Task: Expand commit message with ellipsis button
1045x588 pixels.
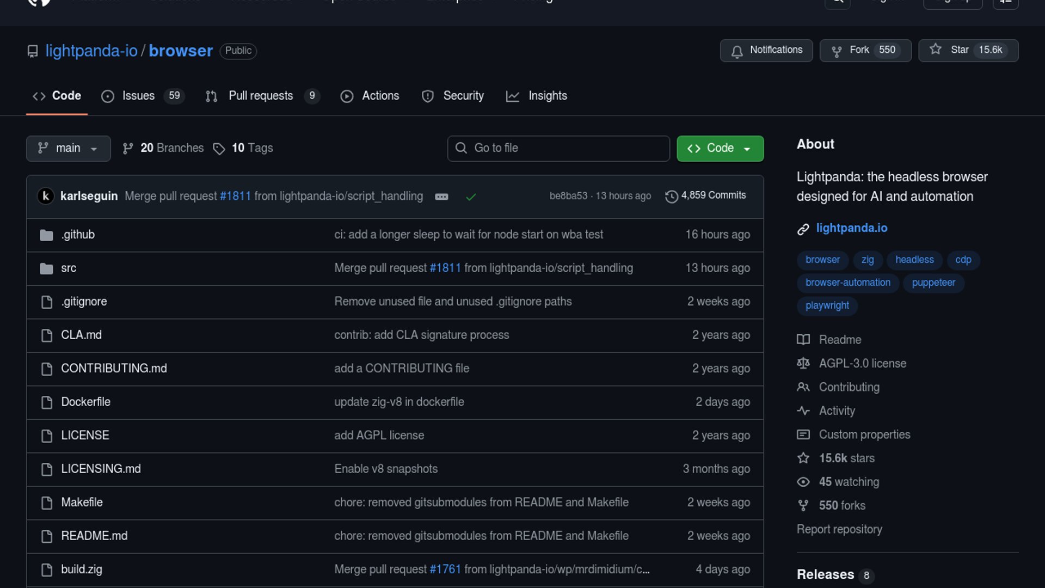Action: (x=441, y=197)
